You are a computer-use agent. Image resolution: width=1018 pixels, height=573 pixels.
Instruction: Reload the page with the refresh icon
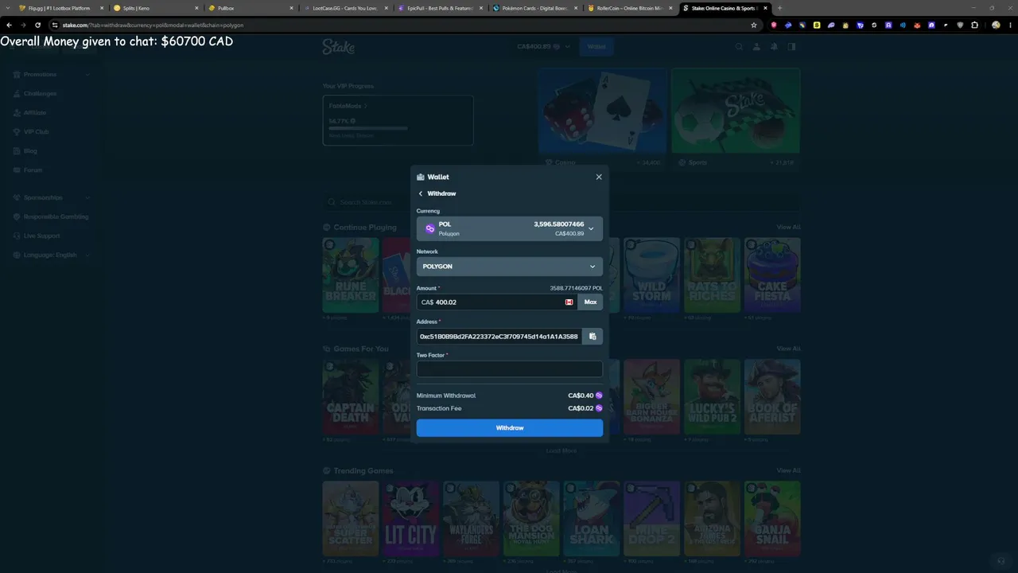click(37, 25)
